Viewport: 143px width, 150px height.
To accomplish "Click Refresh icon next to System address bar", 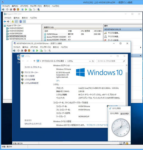I will click(93, 61).
